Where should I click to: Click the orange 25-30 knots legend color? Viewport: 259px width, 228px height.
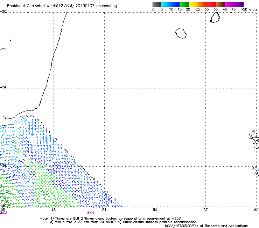click(202, 4)
